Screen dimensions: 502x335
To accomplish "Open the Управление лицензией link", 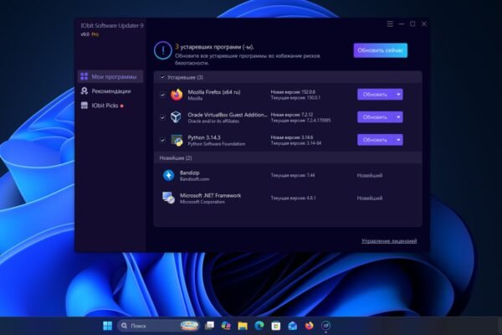I will pyautogui.click(x=389, y=241).
